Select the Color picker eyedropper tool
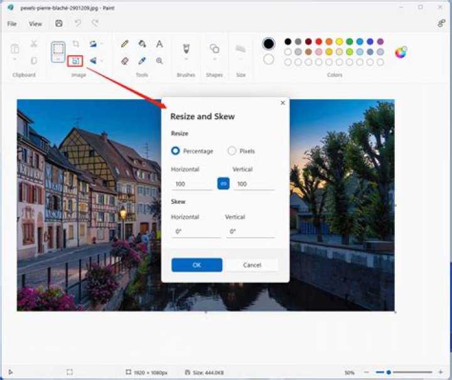Image resolution: width=452 pixels, height=380 pixels. pyautogui.click(x=142, y=61)
